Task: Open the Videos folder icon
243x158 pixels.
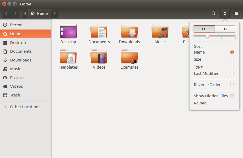Action: click(x=99, y=57)
